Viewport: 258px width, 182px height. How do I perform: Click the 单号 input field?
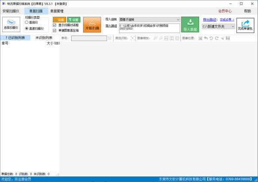click(x=89, y=38)
